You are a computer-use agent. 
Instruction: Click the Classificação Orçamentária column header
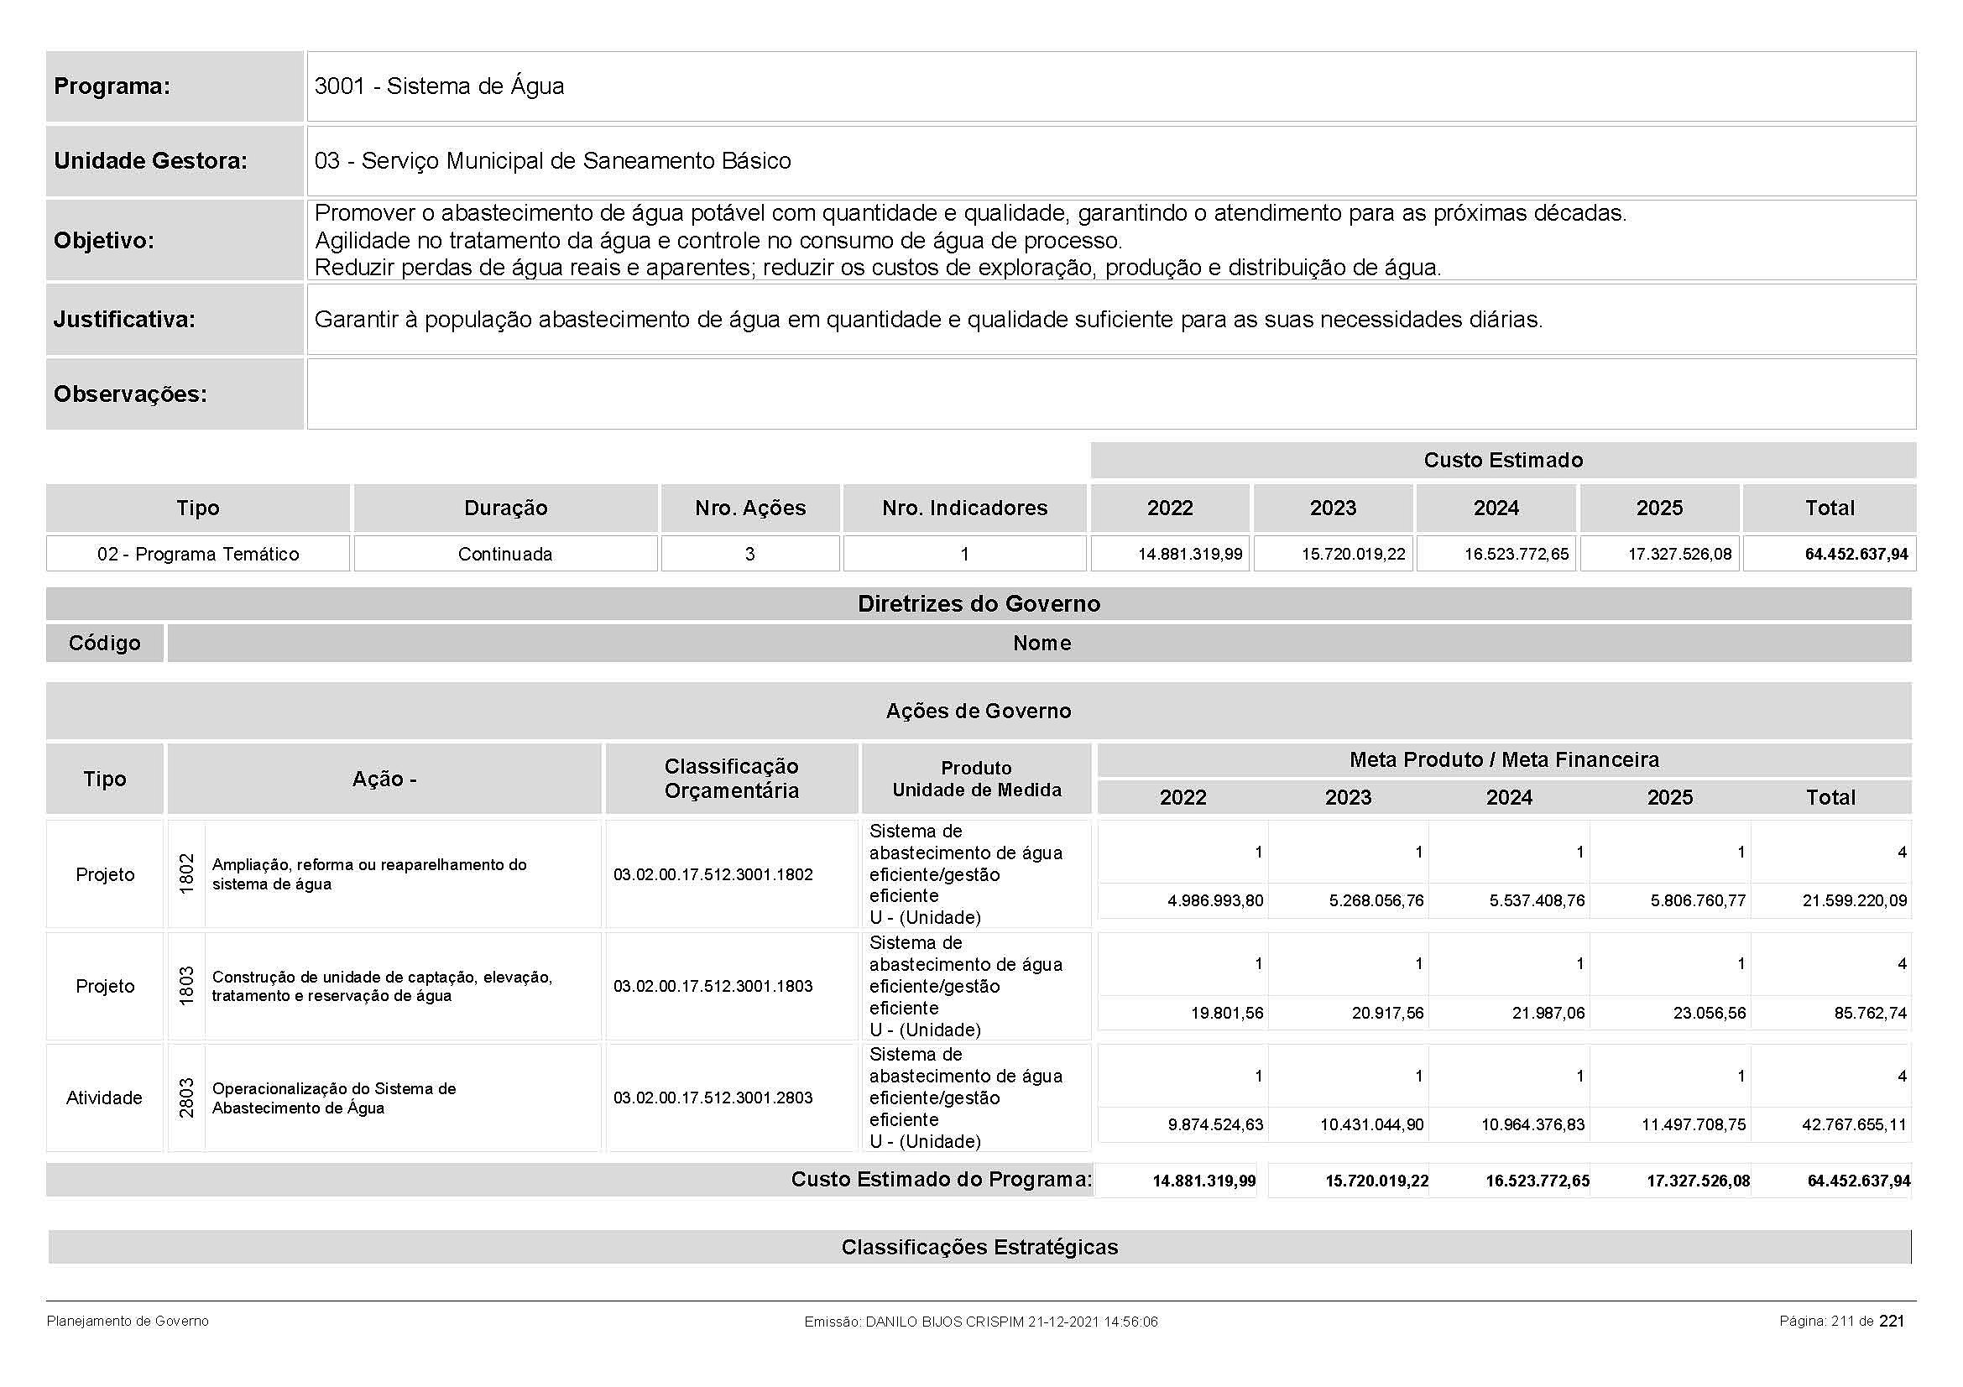pyautogui.click(x=731, y=778)
